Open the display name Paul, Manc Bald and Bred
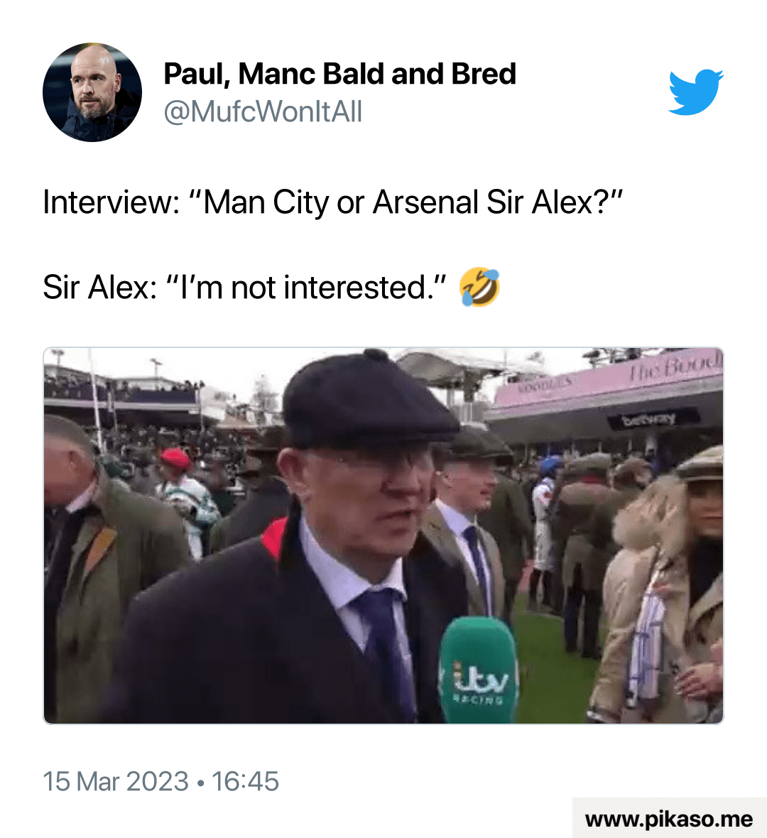 pyautogui.click(x=340, y=74)
